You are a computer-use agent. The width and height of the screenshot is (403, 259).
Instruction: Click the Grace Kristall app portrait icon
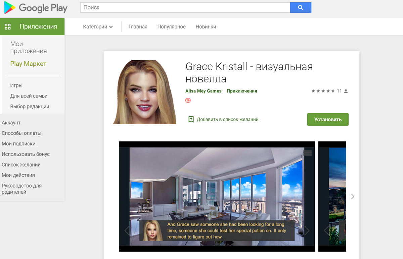tap(144, 92)
